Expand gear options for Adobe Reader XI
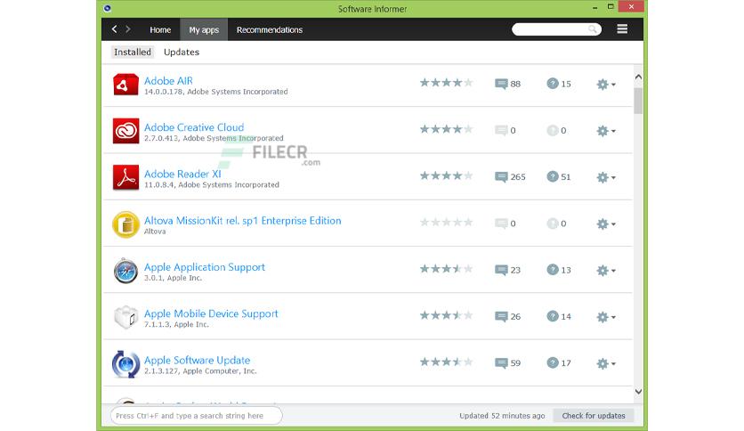 [x=605, y=177]
